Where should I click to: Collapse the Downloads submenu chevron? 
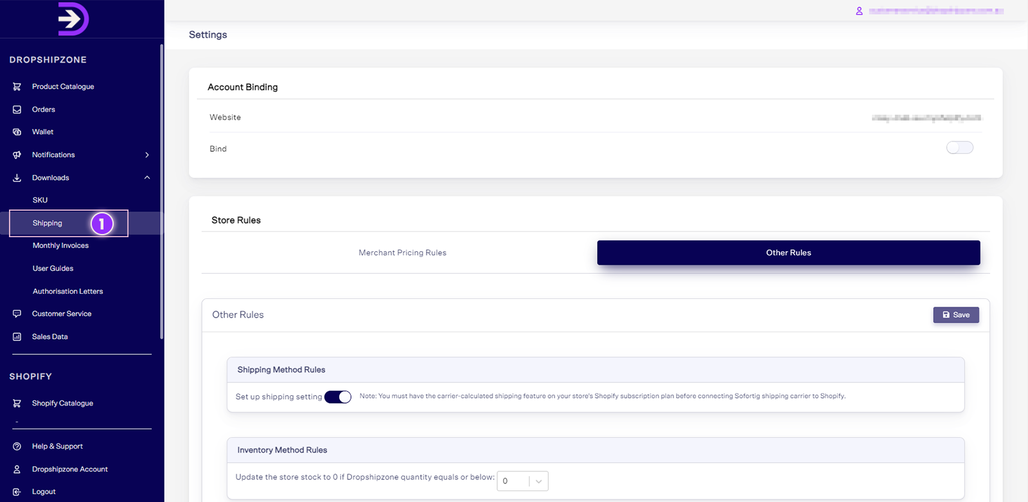(x=147, y=177)
